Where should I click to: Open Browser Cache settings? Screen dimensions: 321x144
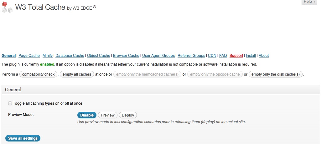[126, 56]
